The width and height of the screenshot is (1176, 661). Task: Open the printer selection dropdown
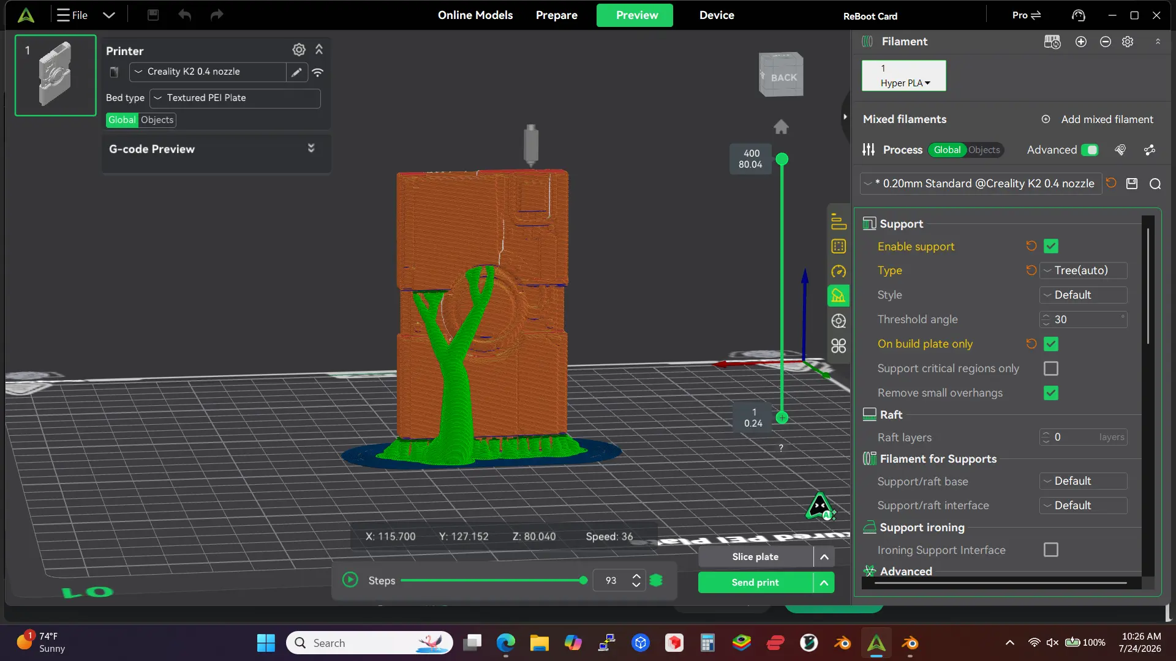208,72
